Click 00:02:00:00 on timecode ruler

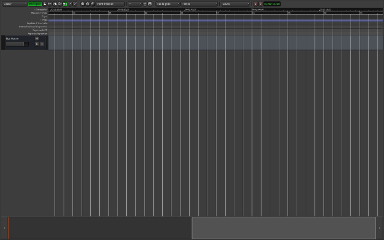point(258,10)
